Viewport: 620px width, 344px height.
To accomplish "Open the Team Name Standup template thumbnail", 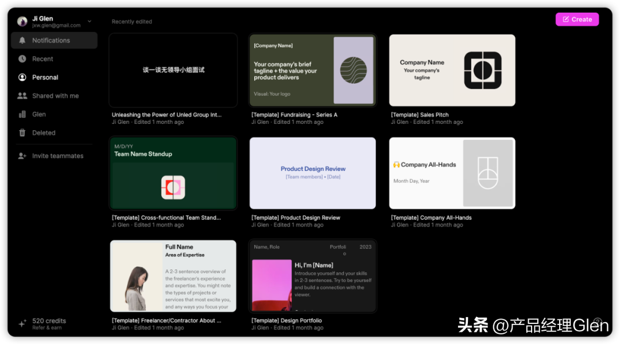I will 173,173.
